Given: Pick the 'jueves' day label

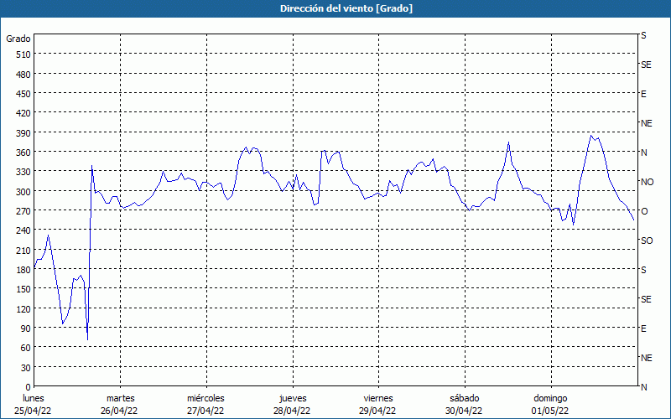Looking at the screenshot, I should click(293, 399).
